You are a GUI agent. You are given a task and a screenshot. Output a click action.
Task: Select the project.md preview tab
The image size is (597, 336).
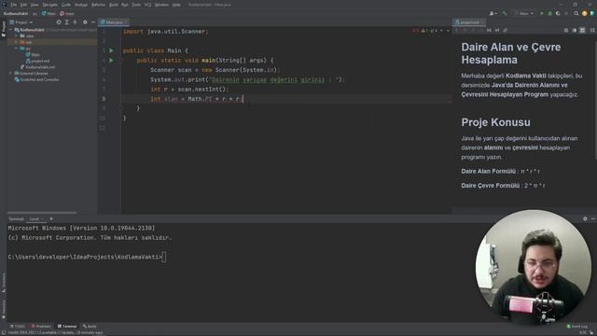pos(469,22)
